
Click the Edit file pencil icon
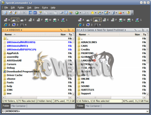10,13
